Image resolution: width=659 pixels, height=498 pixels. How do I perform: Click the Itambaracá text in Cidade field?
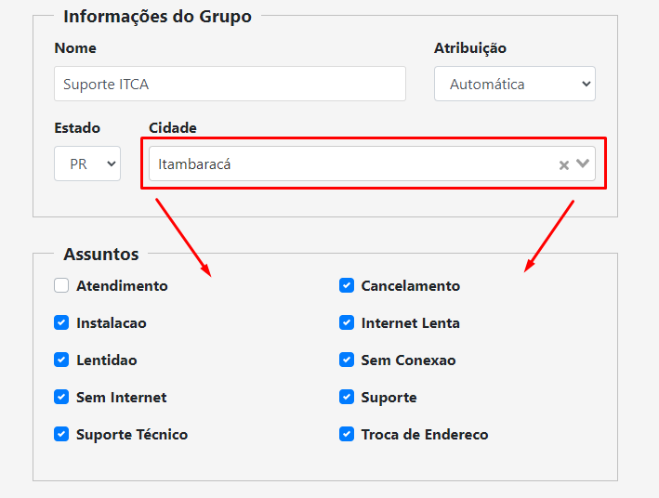(194, 164)
